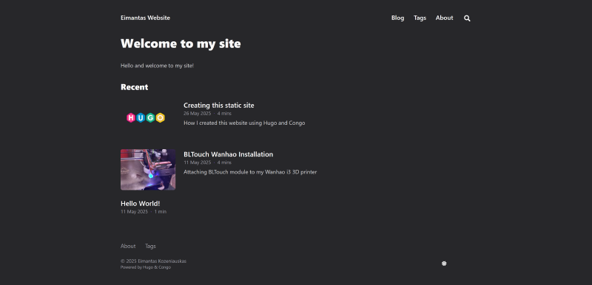Viewport: 592px width, 285px height.
Task: Click the Hello and welcome to my site! text
Action: [157, 66]
